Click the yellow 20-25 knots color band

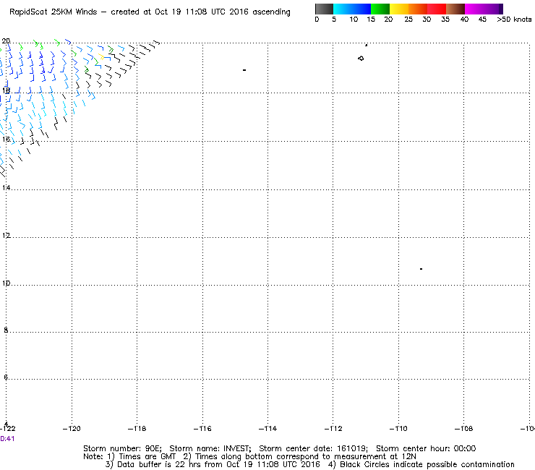(399, 9)
